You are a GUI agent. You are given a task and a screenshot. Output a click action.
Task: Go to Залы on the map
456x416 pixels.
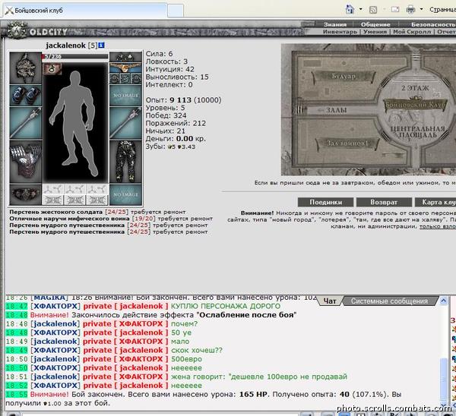click(337, 110)
